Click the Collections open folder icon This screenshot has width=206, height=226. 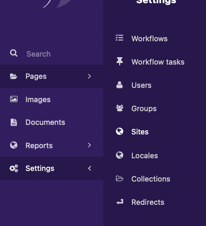pyautogui.click(x=120, y=178)
